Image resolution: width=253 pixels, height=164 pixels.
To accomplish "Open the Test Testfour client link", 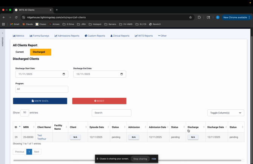I will click(42, 137).
